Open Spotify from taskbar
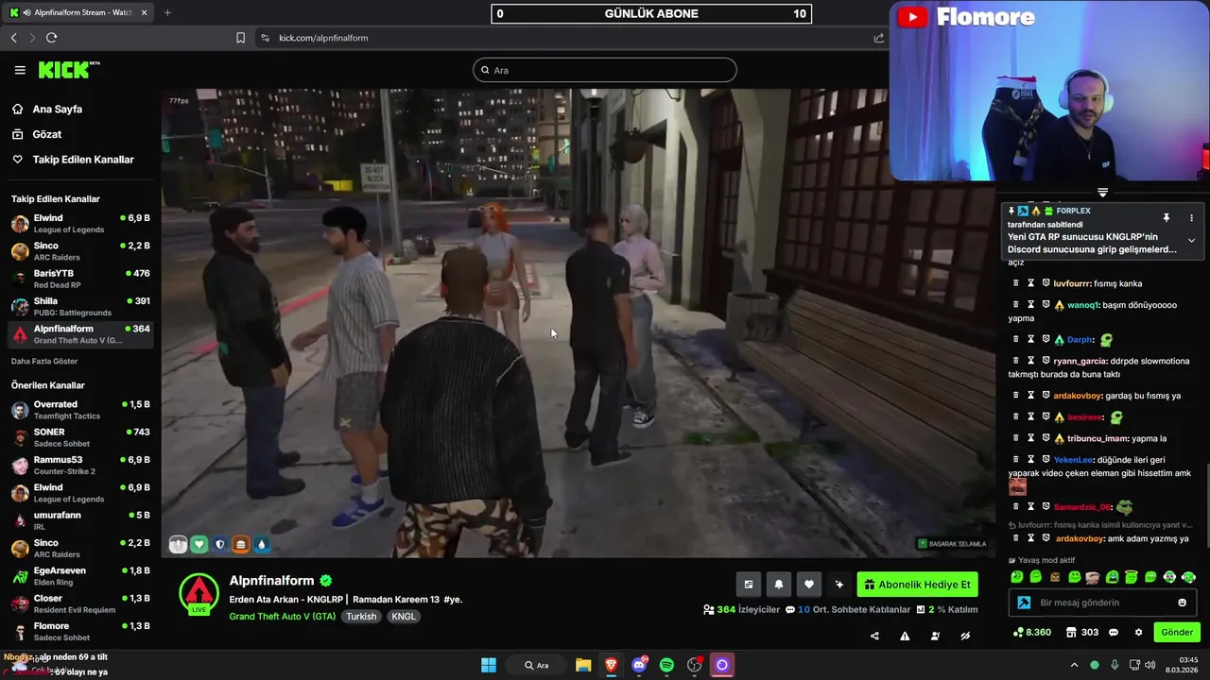1210x680 pixels. 666,665
